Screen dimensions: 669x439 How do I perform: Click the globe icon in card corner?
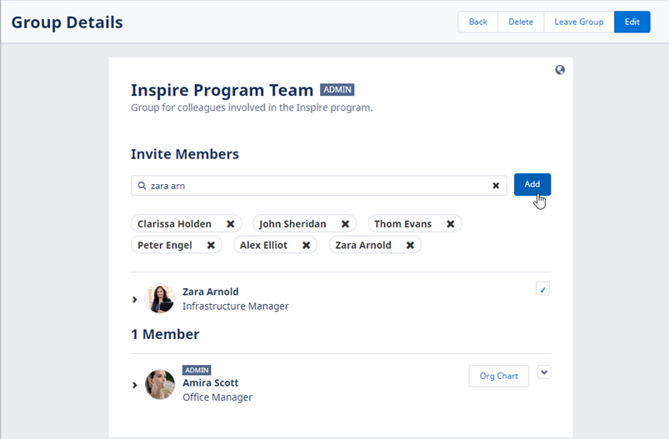[x=560, y=70]
